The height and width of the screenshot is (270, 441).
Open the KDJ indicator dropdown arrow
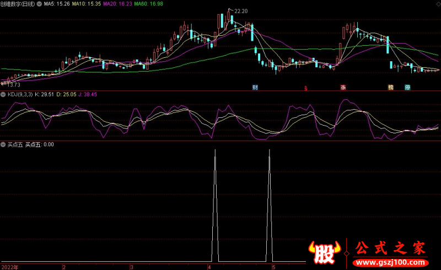pos(3,94)
